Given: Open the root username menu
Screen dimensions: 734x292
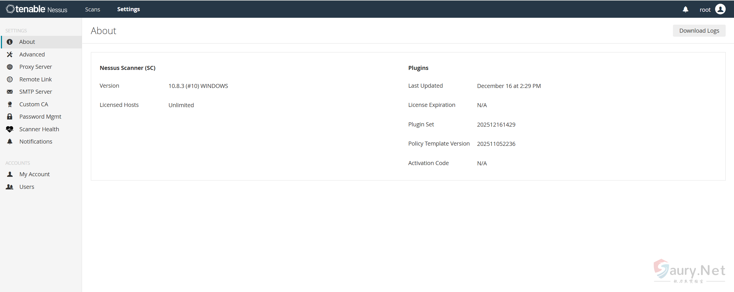Looking at the screenshot, I should (x=705, y=10).
